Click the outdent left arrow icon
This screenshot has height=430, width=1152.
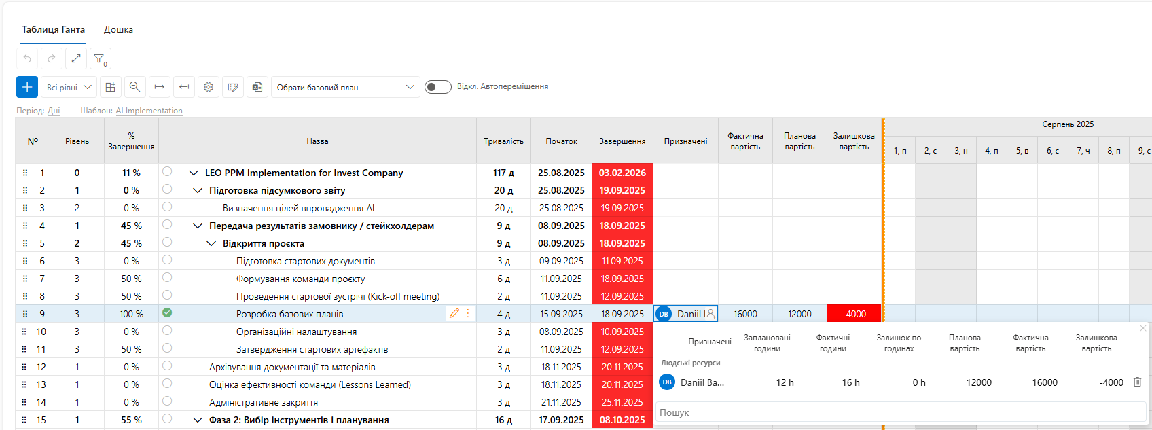pos(184,87)
